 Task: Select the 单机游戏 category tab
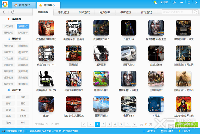point(43,12)
